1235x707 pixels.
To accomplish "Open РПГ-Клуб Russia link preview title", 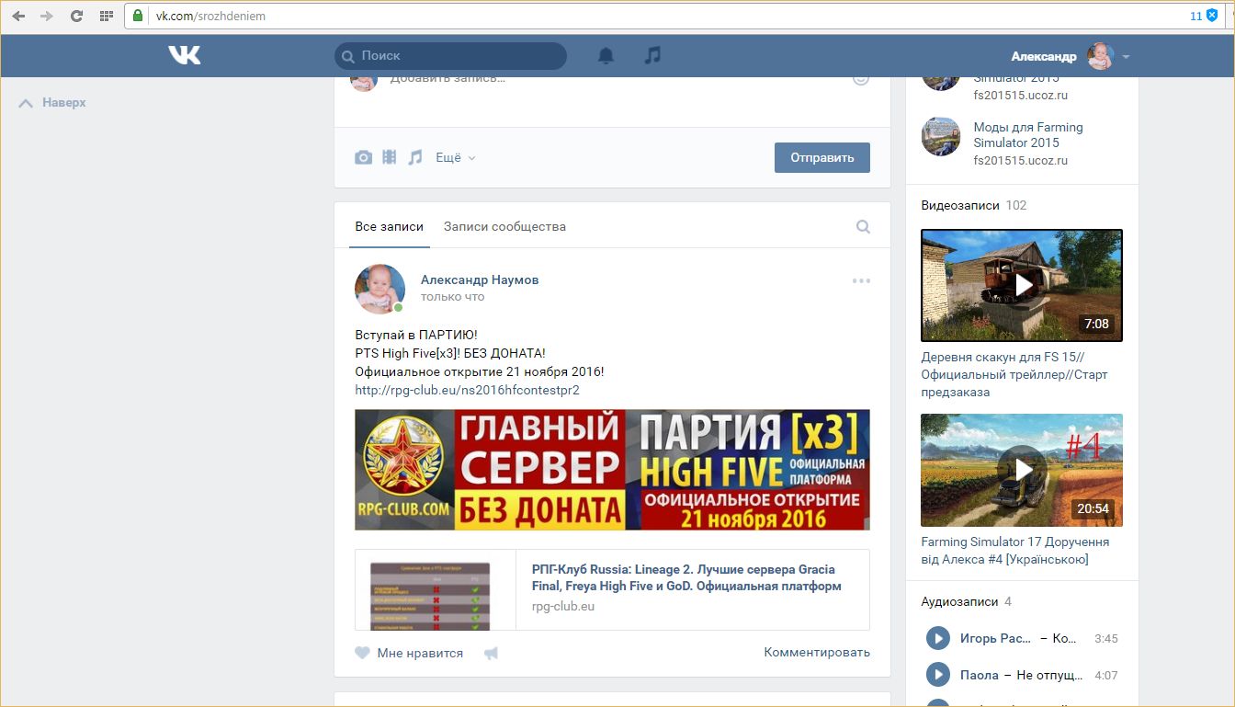I will coord(686,577).
